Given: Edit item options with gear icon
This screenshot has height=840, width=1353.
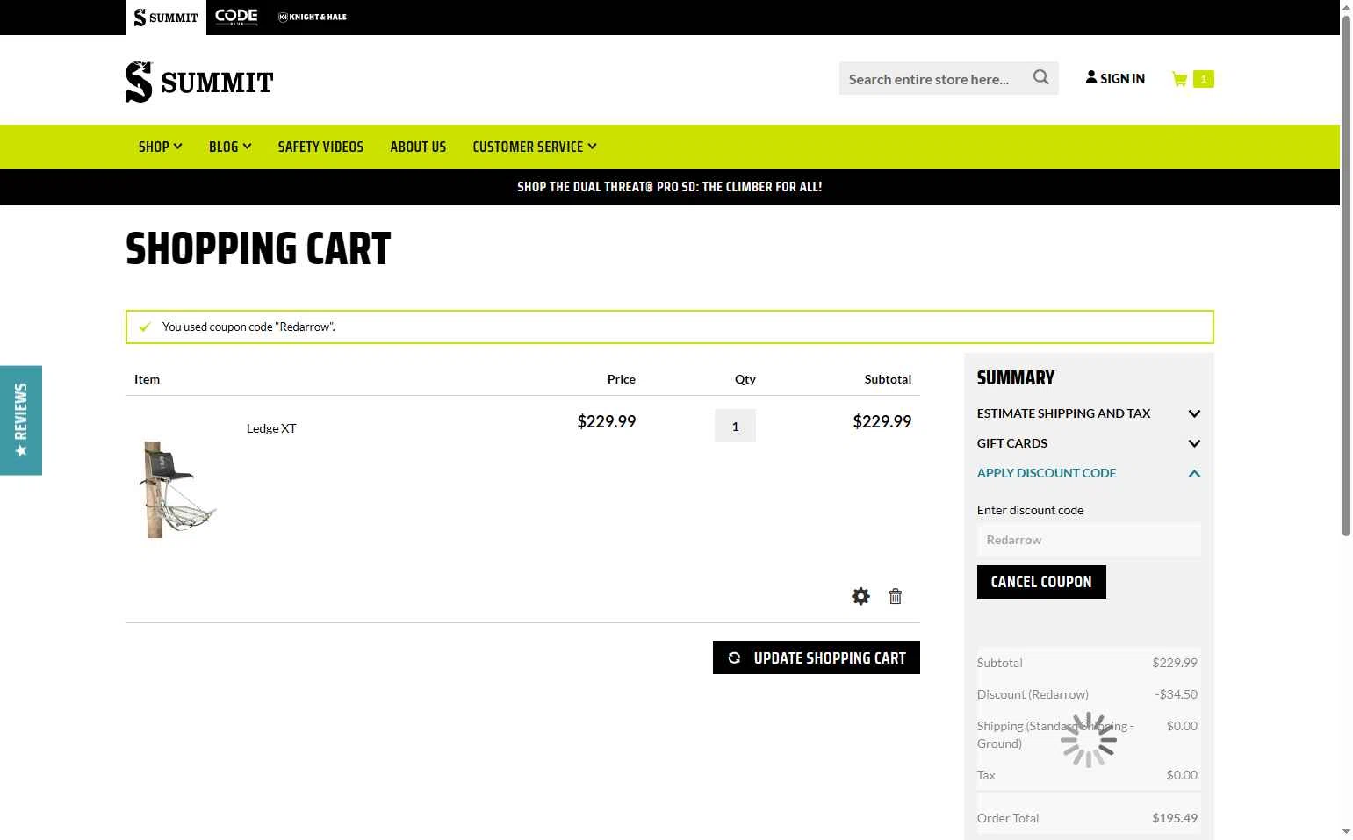Looking at the screenshot, I should [x=860, y=596].
